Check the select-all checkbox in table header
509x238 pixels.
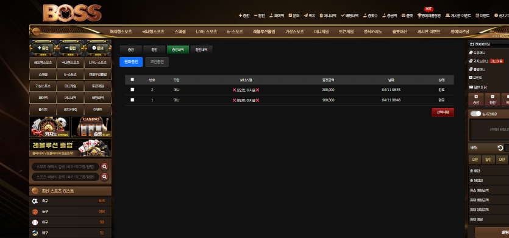pos(132,79)
